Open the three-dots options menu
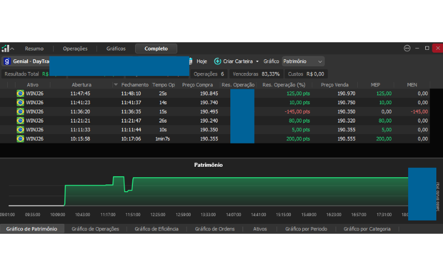 pos(408,49)
